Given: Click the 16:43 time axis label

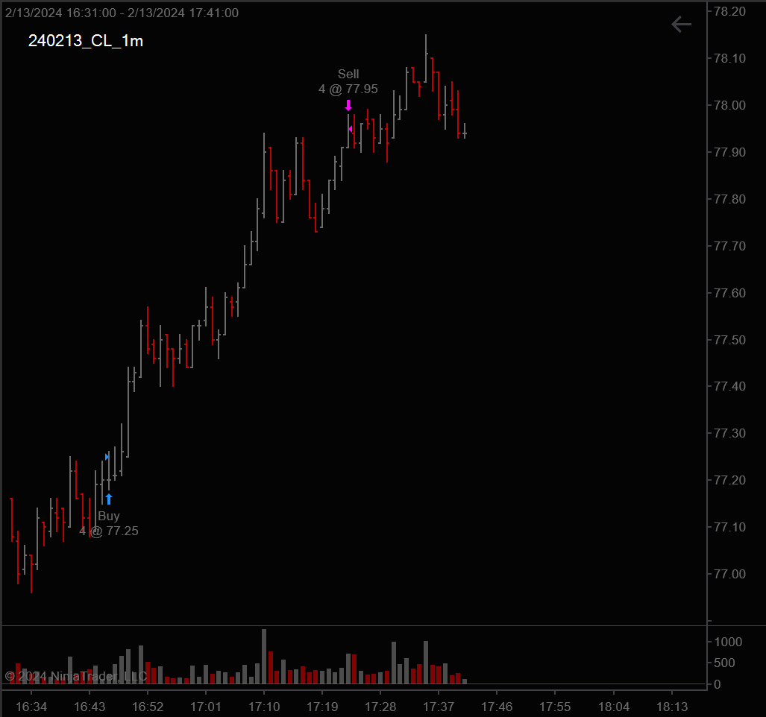Looking at the screenshot, I should point(90,707).
